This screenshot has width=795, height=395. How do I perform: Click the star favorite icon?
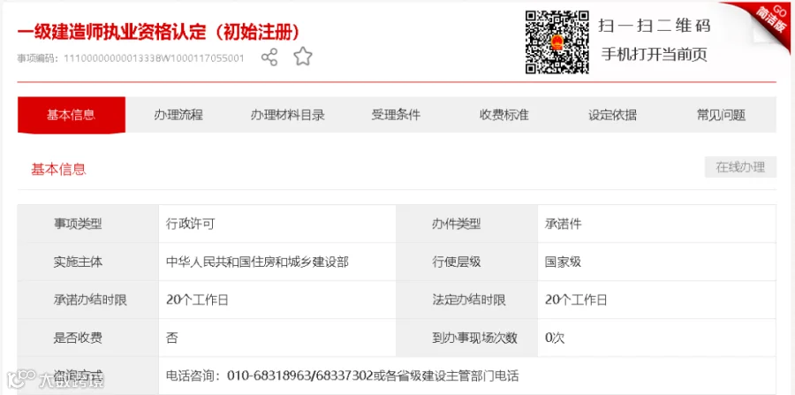pyautogui.click(x=303, y=57)
